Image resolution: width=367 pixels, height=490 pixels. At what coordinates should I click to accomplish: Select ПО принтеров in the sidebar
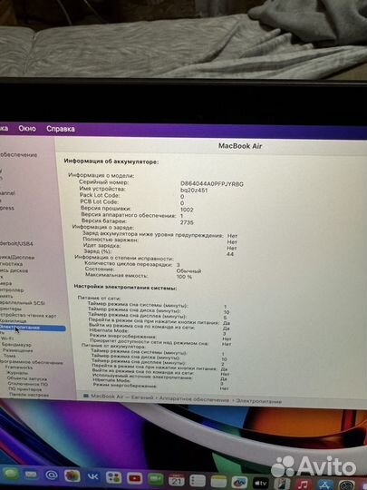coord(24,389)
